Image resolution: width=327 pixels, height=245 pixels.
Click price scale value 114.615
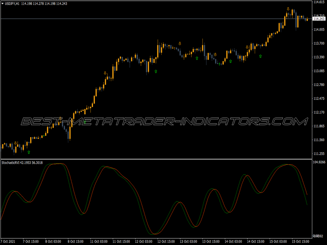tap(319, 2)
